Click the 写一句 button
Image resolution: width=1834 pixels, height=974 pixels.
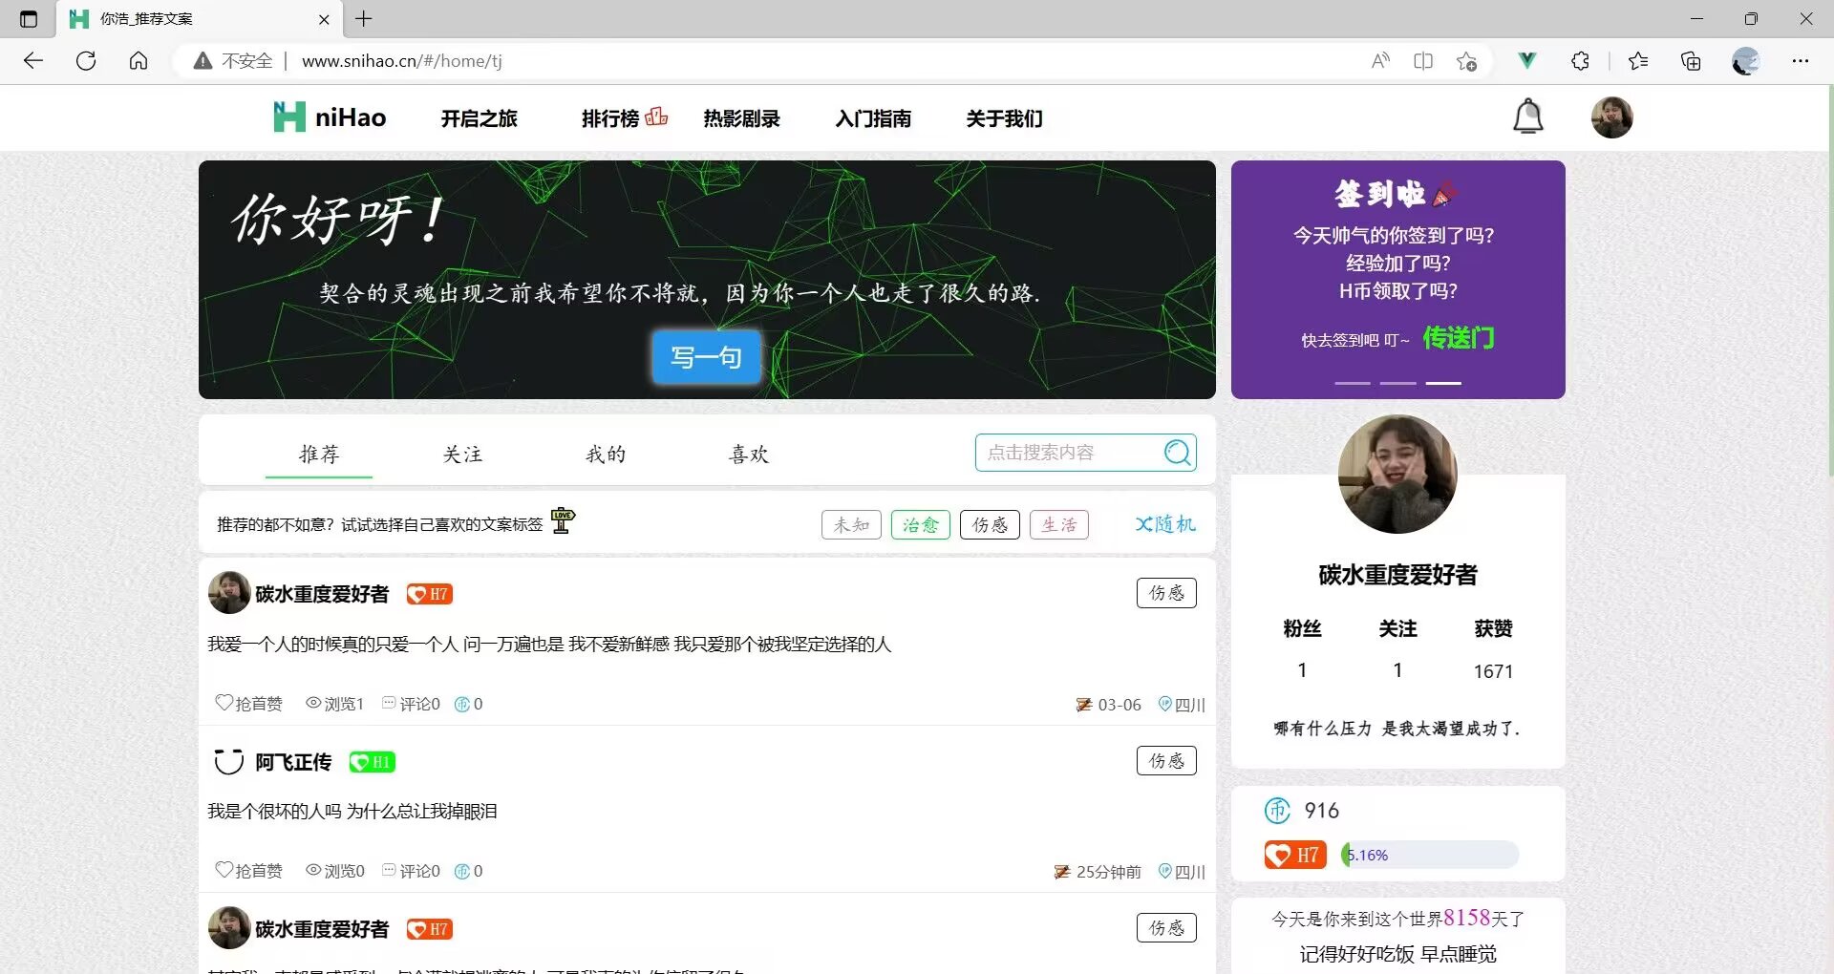coord(706,357)
